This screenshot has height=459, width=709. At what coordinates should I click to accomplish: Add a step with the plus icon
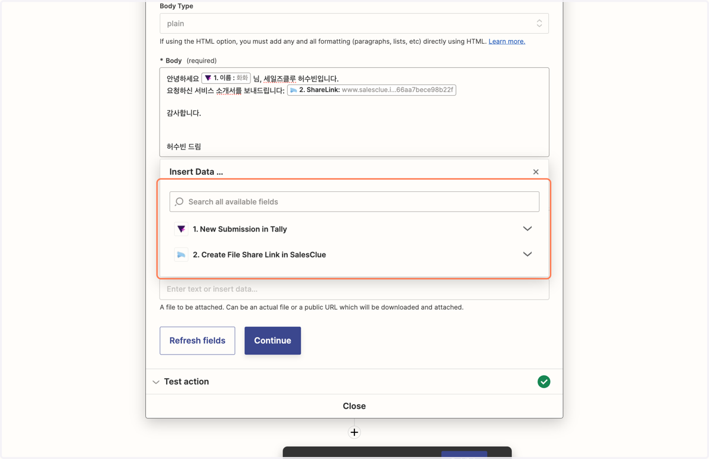(354, 432)
